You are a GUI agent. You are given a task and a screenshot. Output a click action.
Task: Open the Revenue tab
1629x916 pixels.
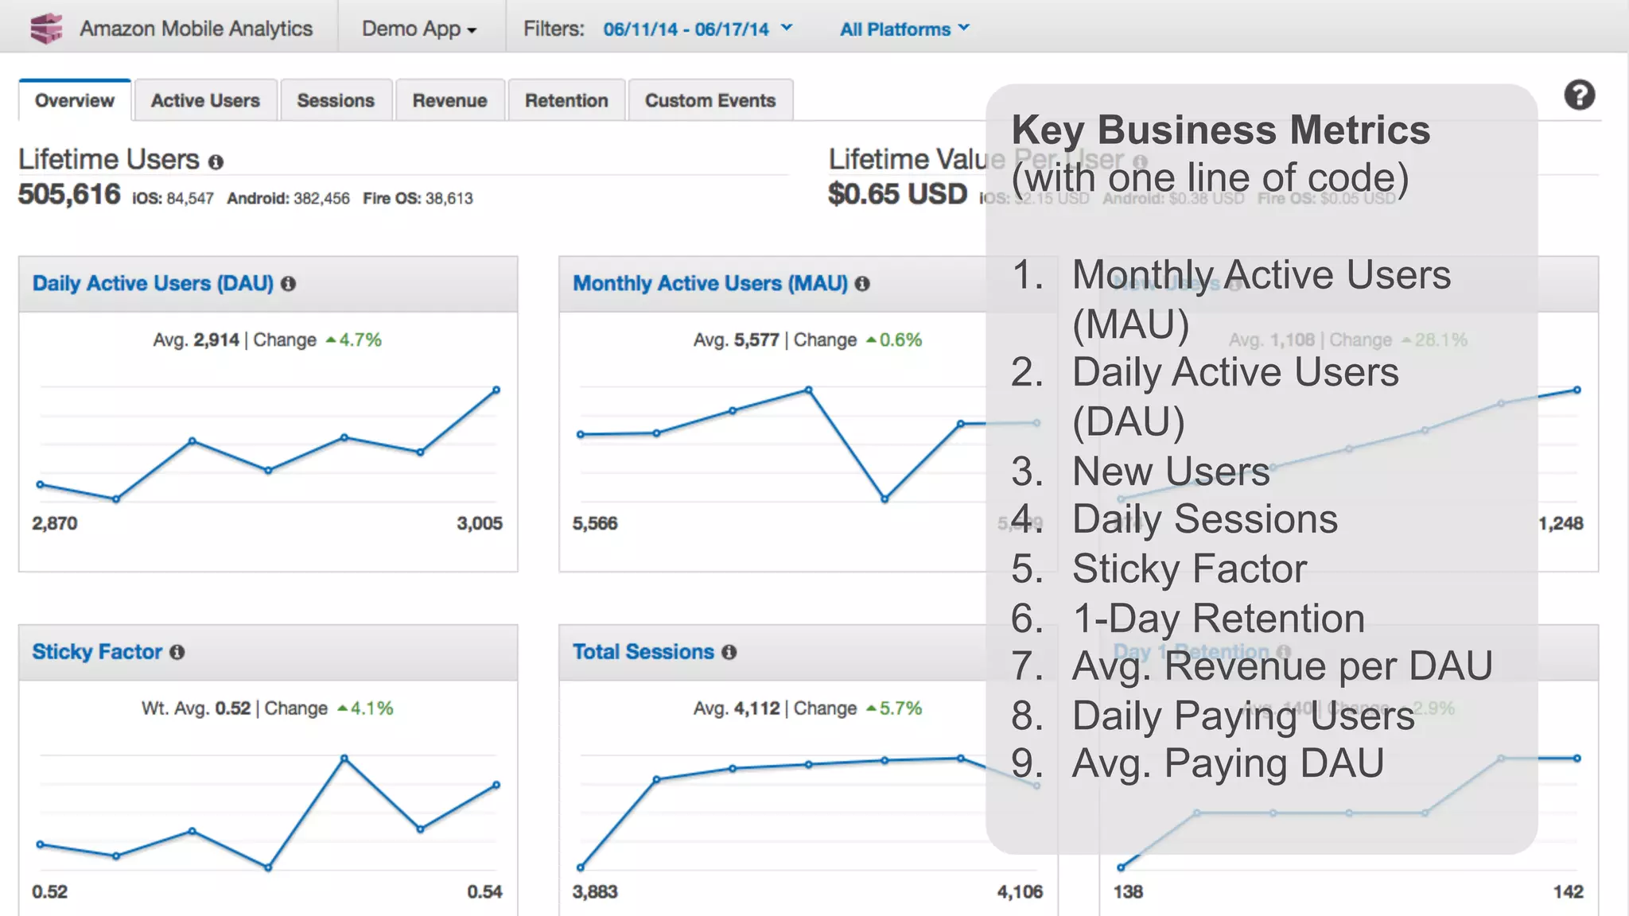(x=449, y=101)
